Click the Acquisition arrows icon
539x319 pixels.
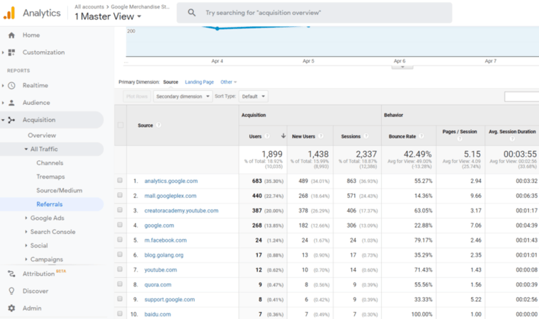click(x=11, y=120)
